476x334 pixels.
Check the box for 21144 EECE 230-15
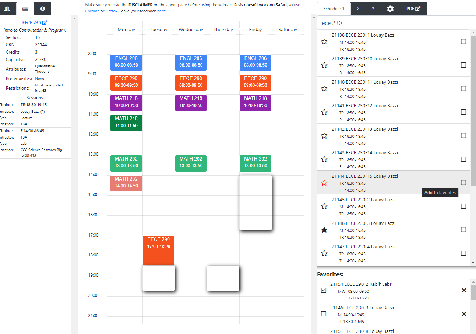(463, 183)
